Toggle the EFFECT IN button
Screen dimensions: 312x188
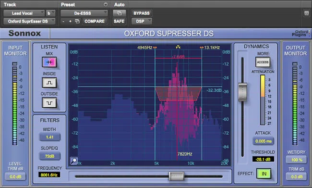pyautogui.click(x=264, y=174)
